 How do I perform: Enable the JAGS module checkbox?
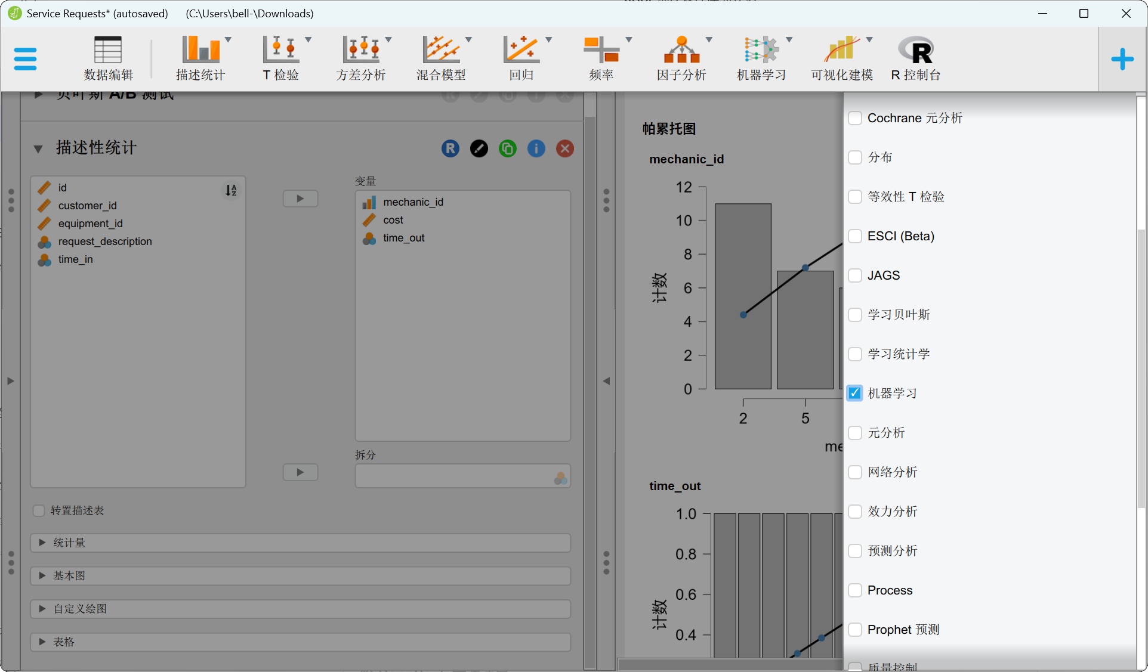pos(855,275)
